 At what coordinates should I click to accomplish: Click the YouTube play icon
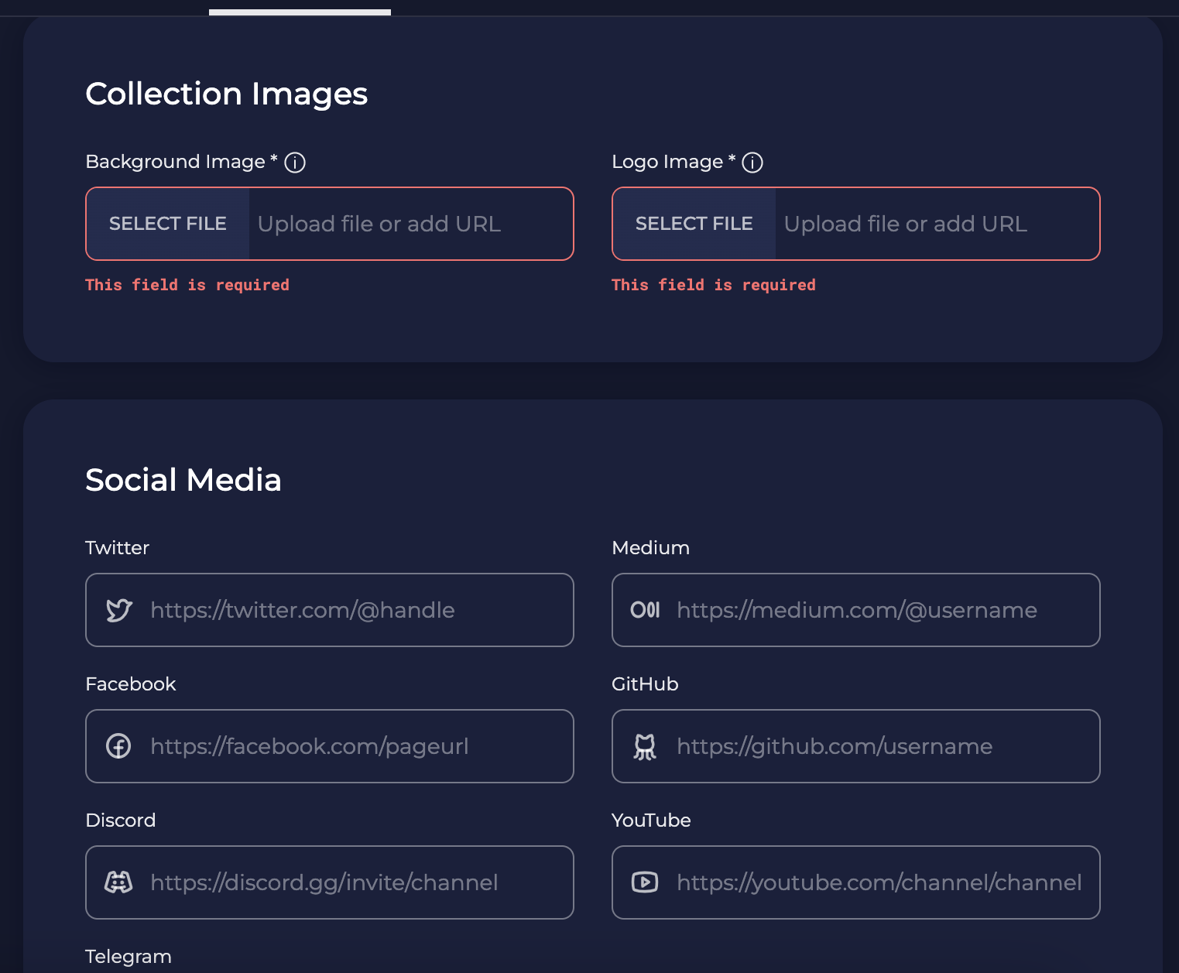coord(645,882)
